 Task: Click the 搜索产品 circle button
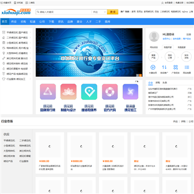153,57
